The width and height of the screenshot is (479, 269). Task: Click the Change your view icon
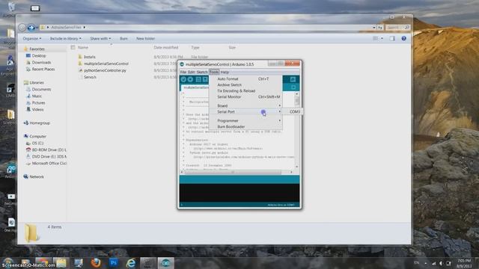point(376,38)
